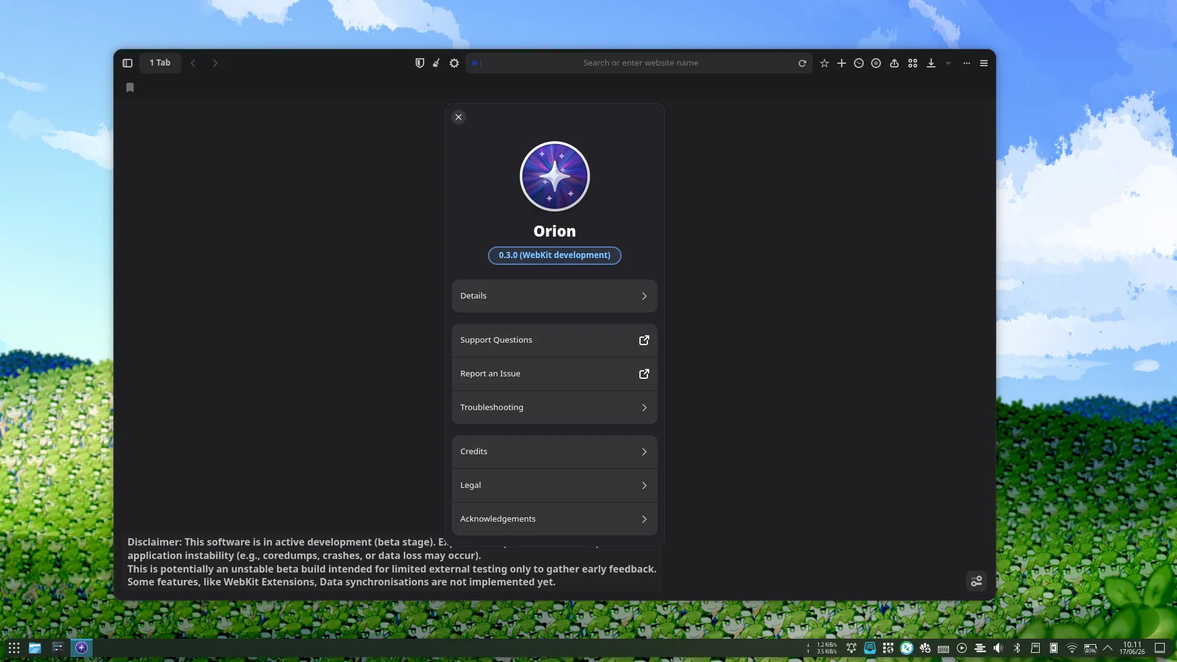
Task: Open the system settings taskbar icon
Action: tap(58, 648)
